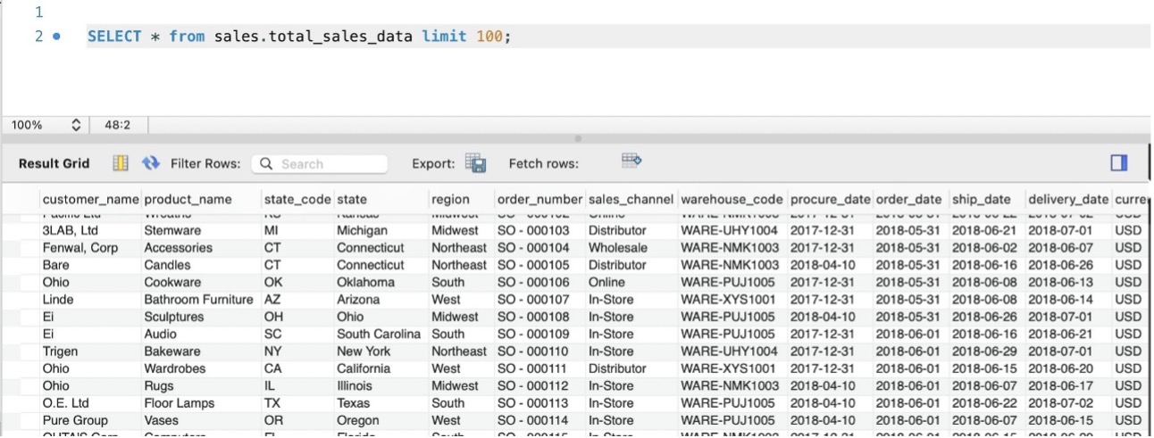Screen dimensions: 1154x438
Task: Click 'Wholesale' sales channel cell
Action: (x=618, y=248)
